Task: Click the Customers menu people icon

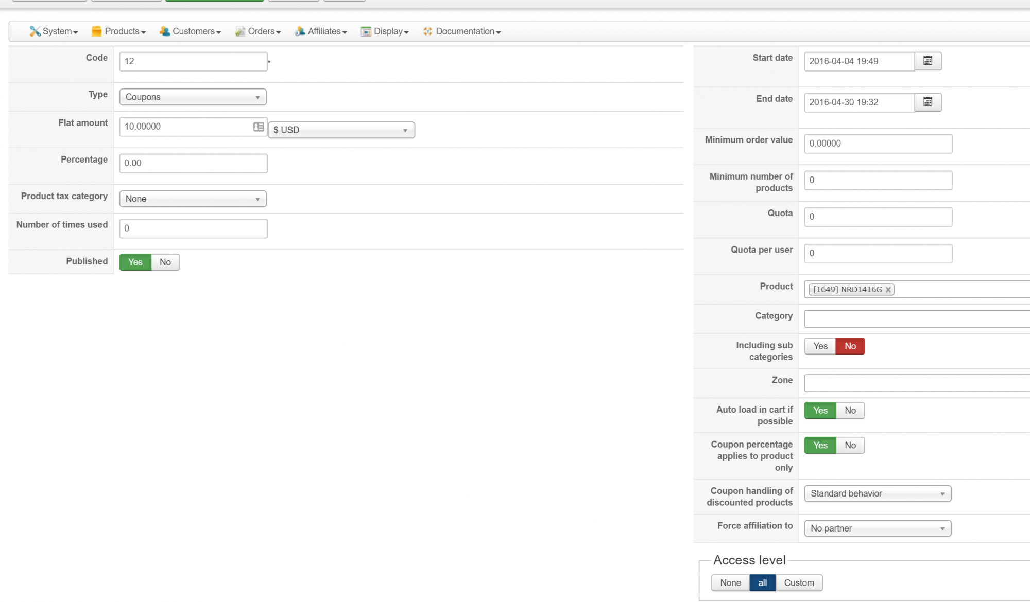Action: (x=165, y=31)
